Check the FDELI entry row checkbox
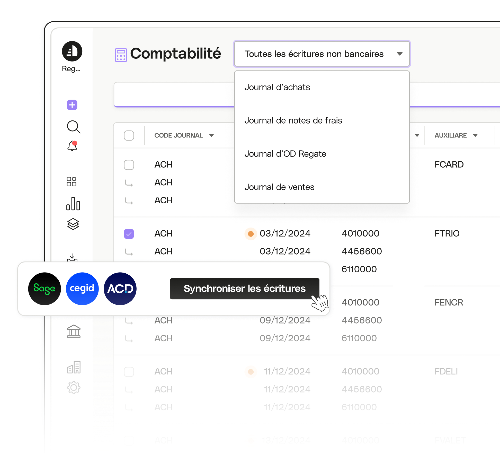500x453 pixels. coord(129,371)
